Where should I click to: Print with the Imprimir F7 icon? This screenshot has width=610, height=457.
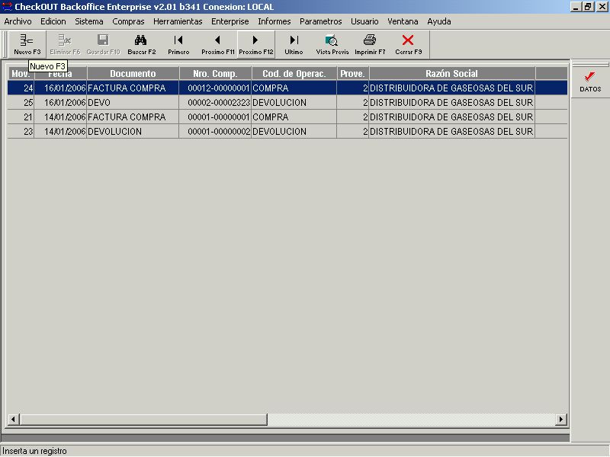[x=370, y=44]
